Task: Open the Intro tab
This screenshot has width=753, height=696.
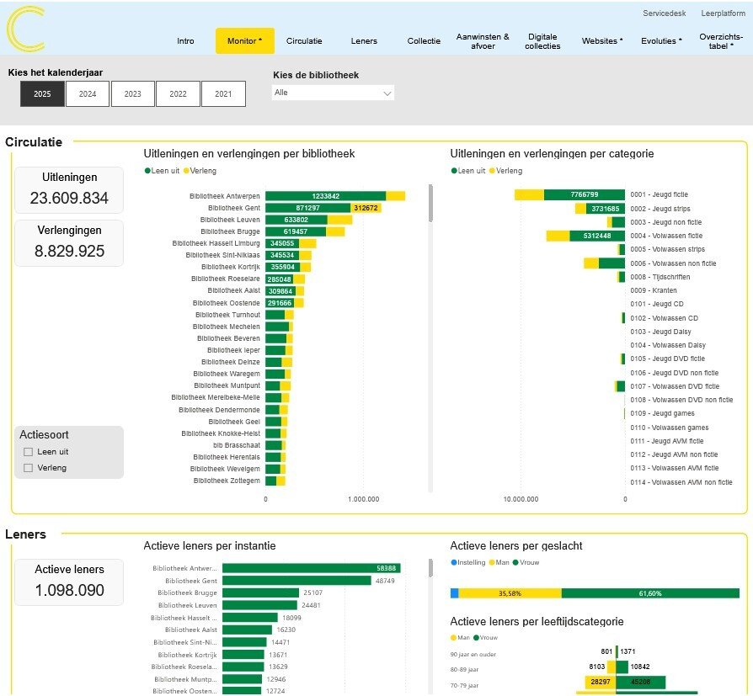Action: pos(185,40)
